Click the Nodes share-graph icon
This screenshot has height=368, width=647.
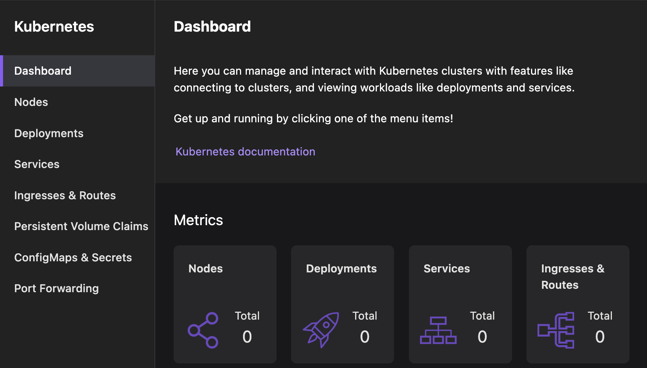point(203,330)
